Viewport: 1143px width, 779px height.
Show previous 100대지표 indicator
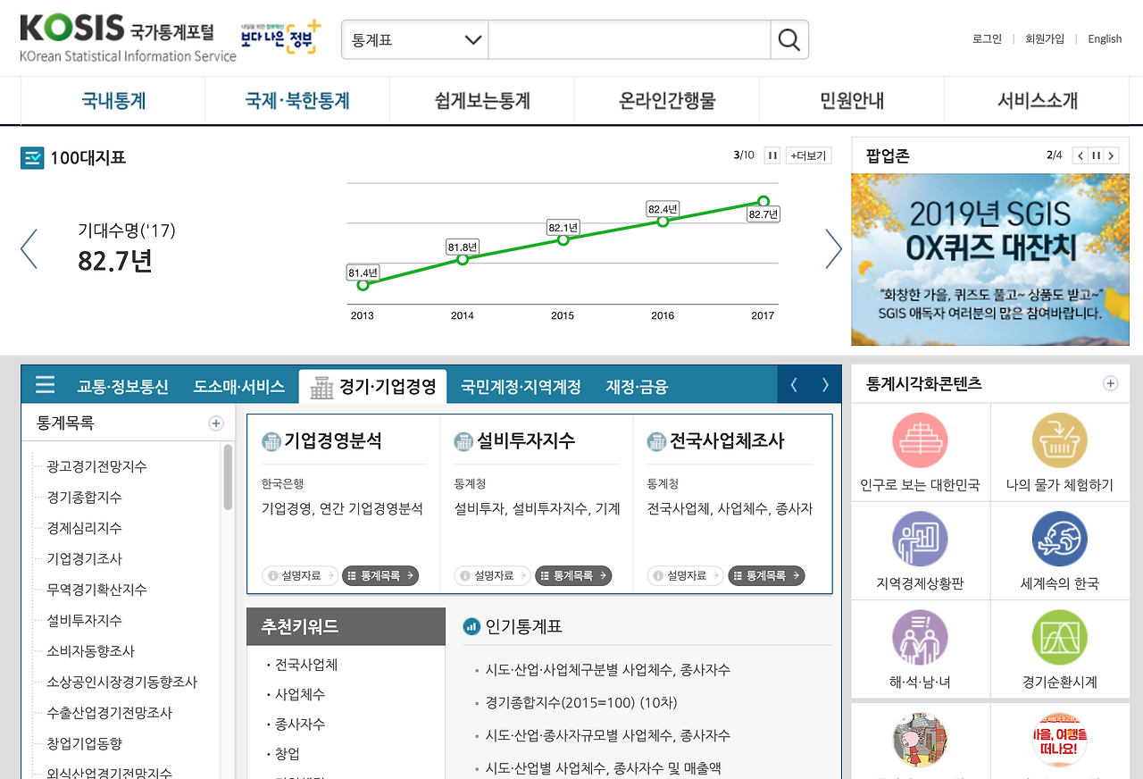click(29, 248)
